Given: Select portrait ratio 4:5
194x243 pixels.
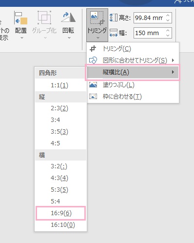Looking at the screenshot, I should pos(60,143).
